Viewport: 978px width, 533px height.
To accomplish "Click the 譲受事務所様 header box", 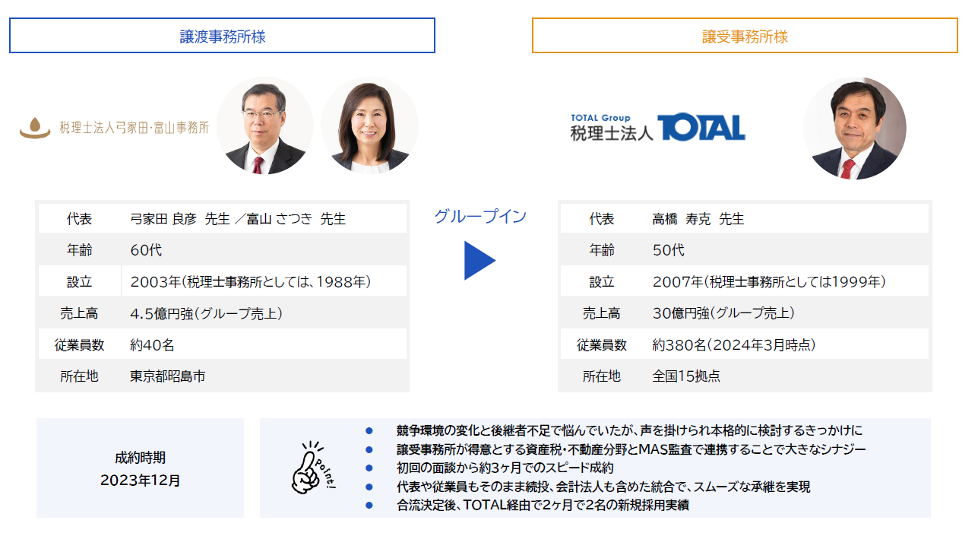I will (x=745, y=36).
